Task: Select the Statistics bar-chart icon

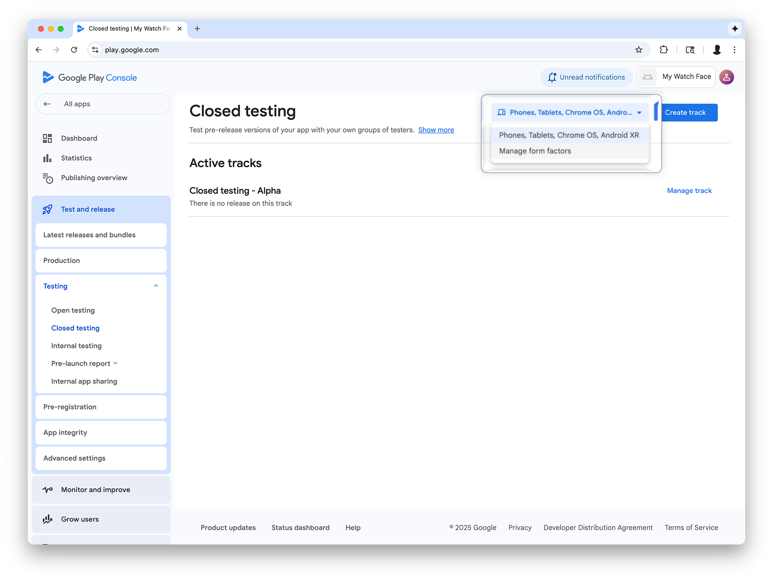Action: (x=47, y=158)
